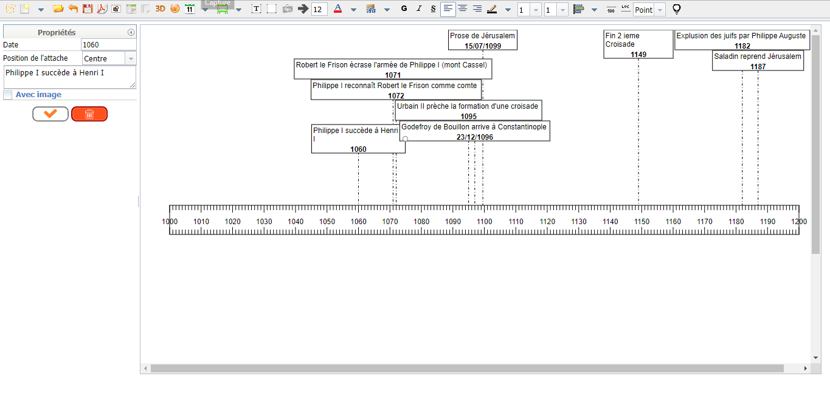Click the font size field showing 12

319,10
